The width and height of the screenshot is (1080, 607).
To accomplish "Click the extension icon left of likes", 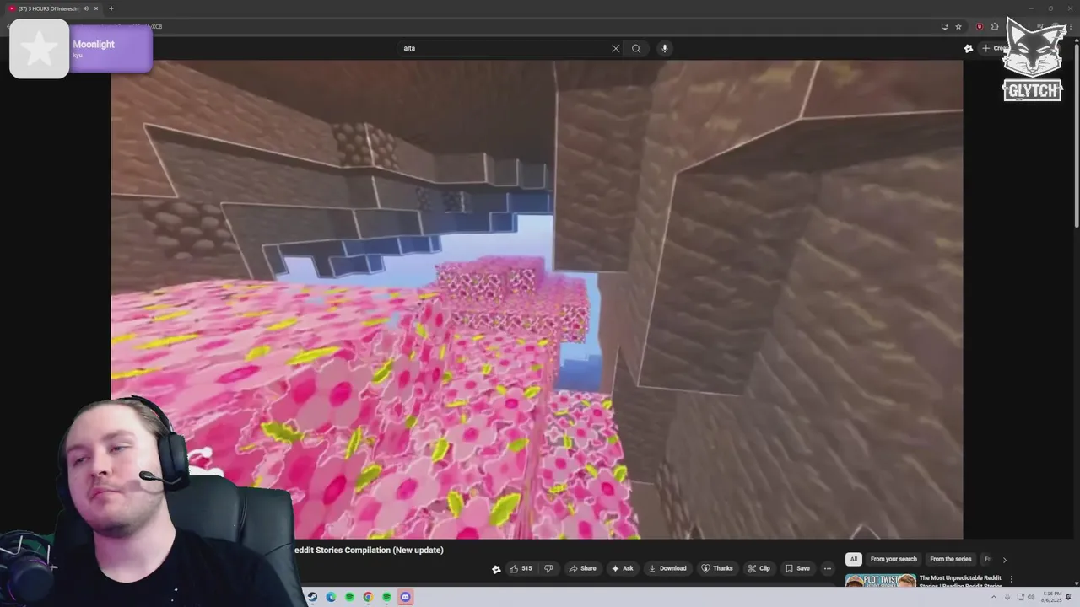I will pyautogui.click(x=496, y=569).
